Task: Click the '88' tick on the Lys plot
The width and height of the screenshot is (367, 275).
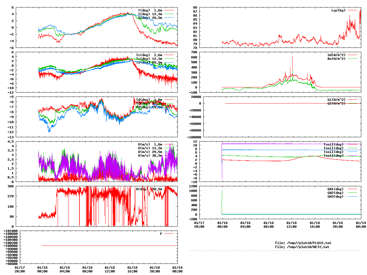Action: [x=195, y=7]
